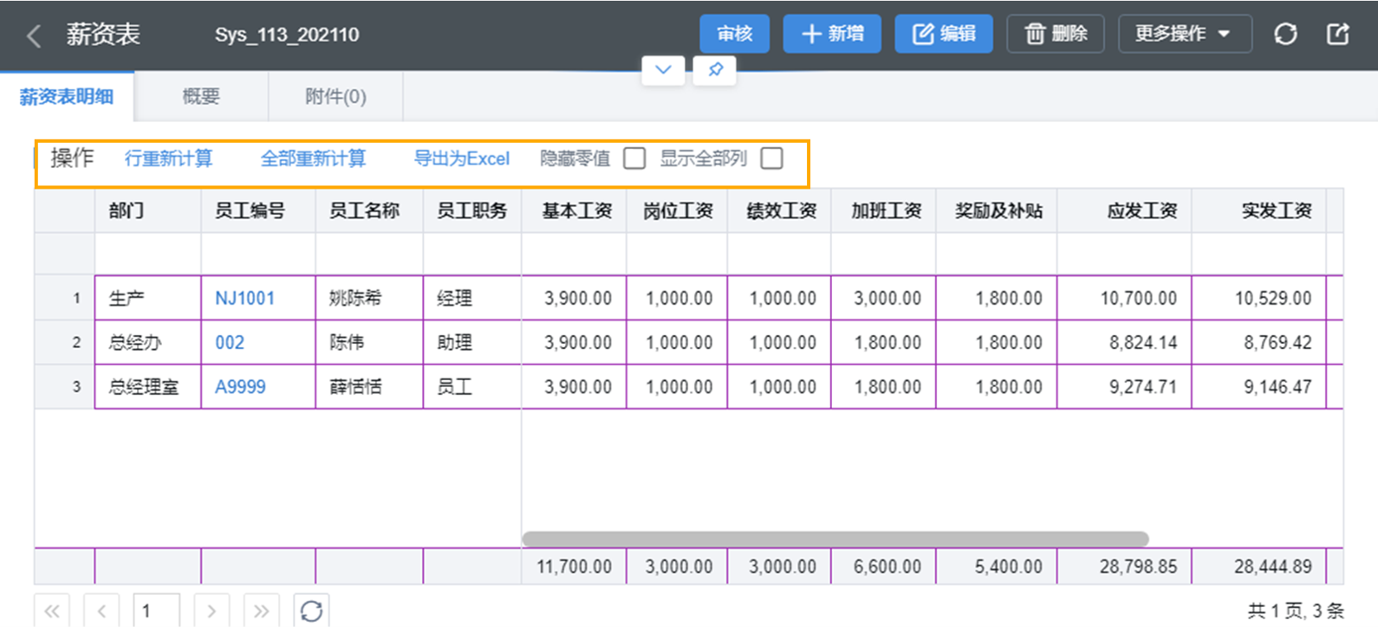Screen dimensions: 1378x627
Task: Click the 导出为Excel link
Action: 462,158
